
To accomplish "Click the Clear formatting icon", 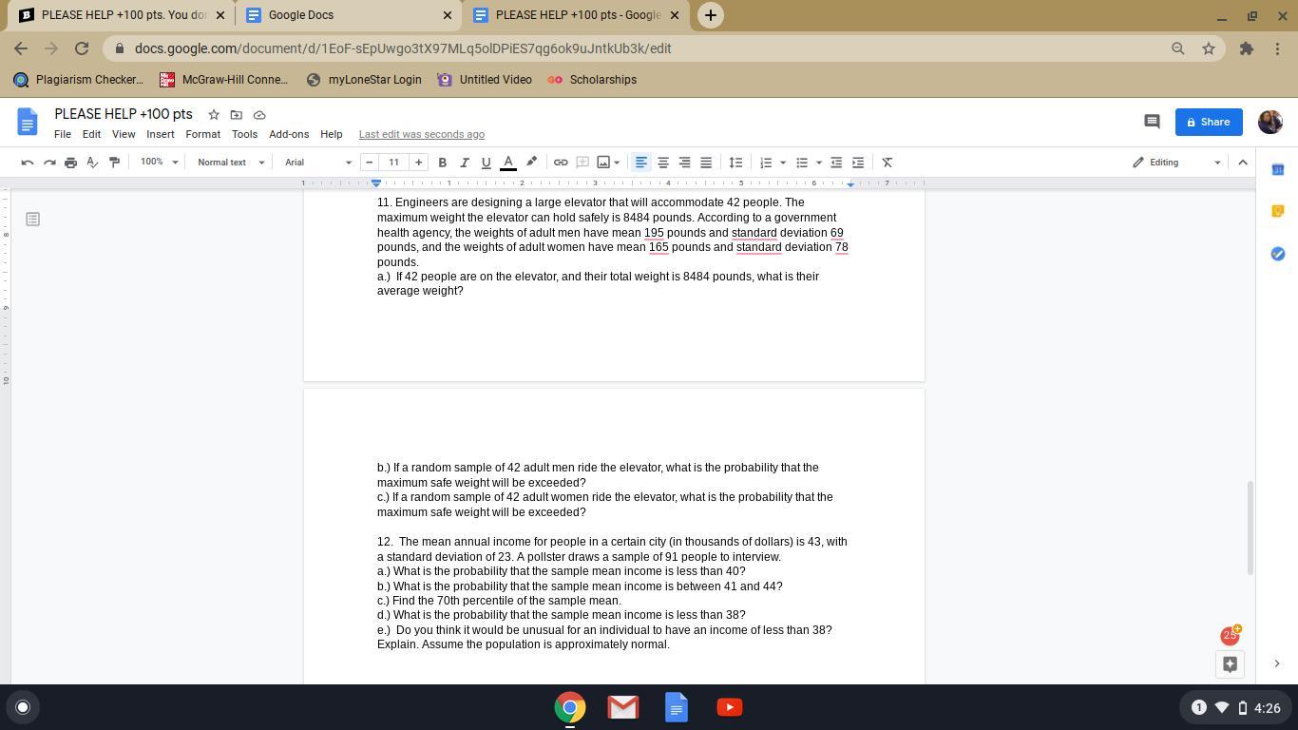I will tap(887, 163).
